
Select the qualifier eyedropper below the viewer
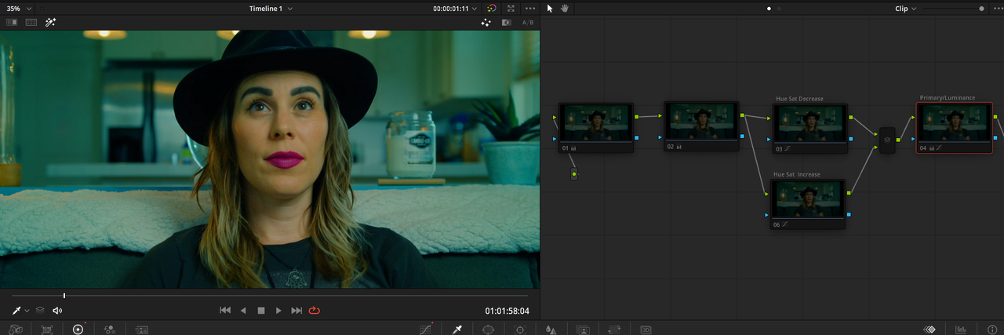[x=16, y=311]
